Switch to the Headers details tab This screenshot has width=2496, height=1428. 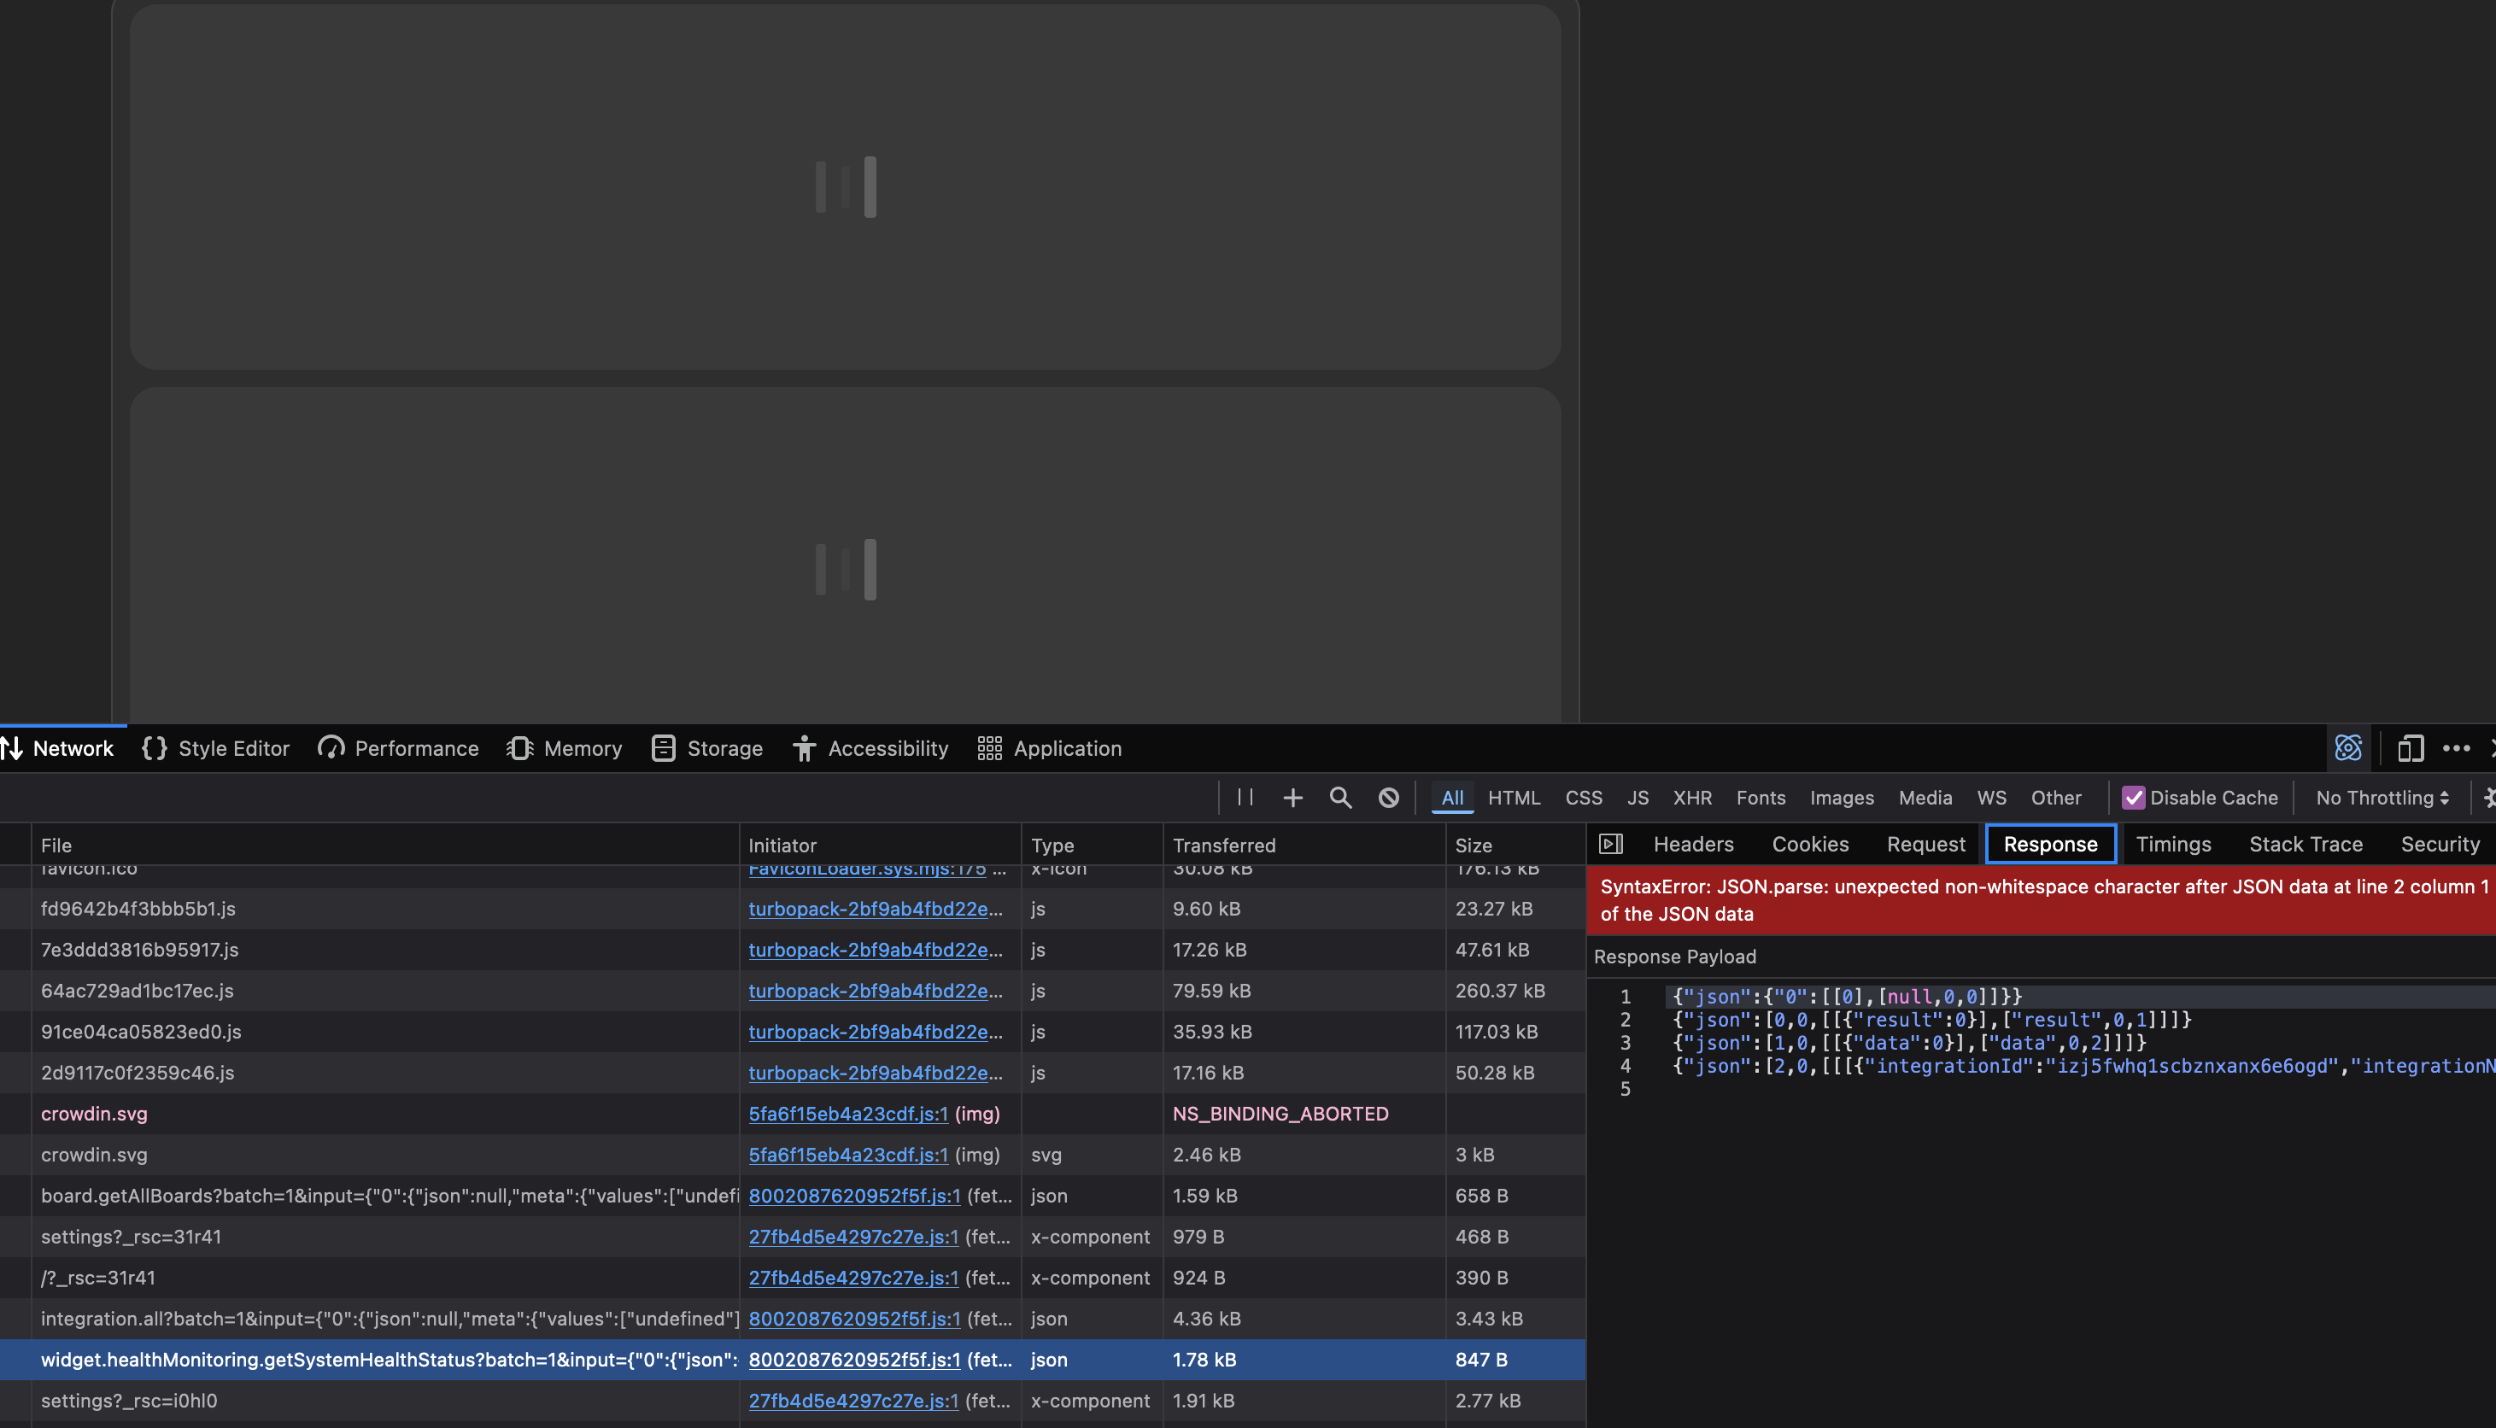[x=1693, y=845]
